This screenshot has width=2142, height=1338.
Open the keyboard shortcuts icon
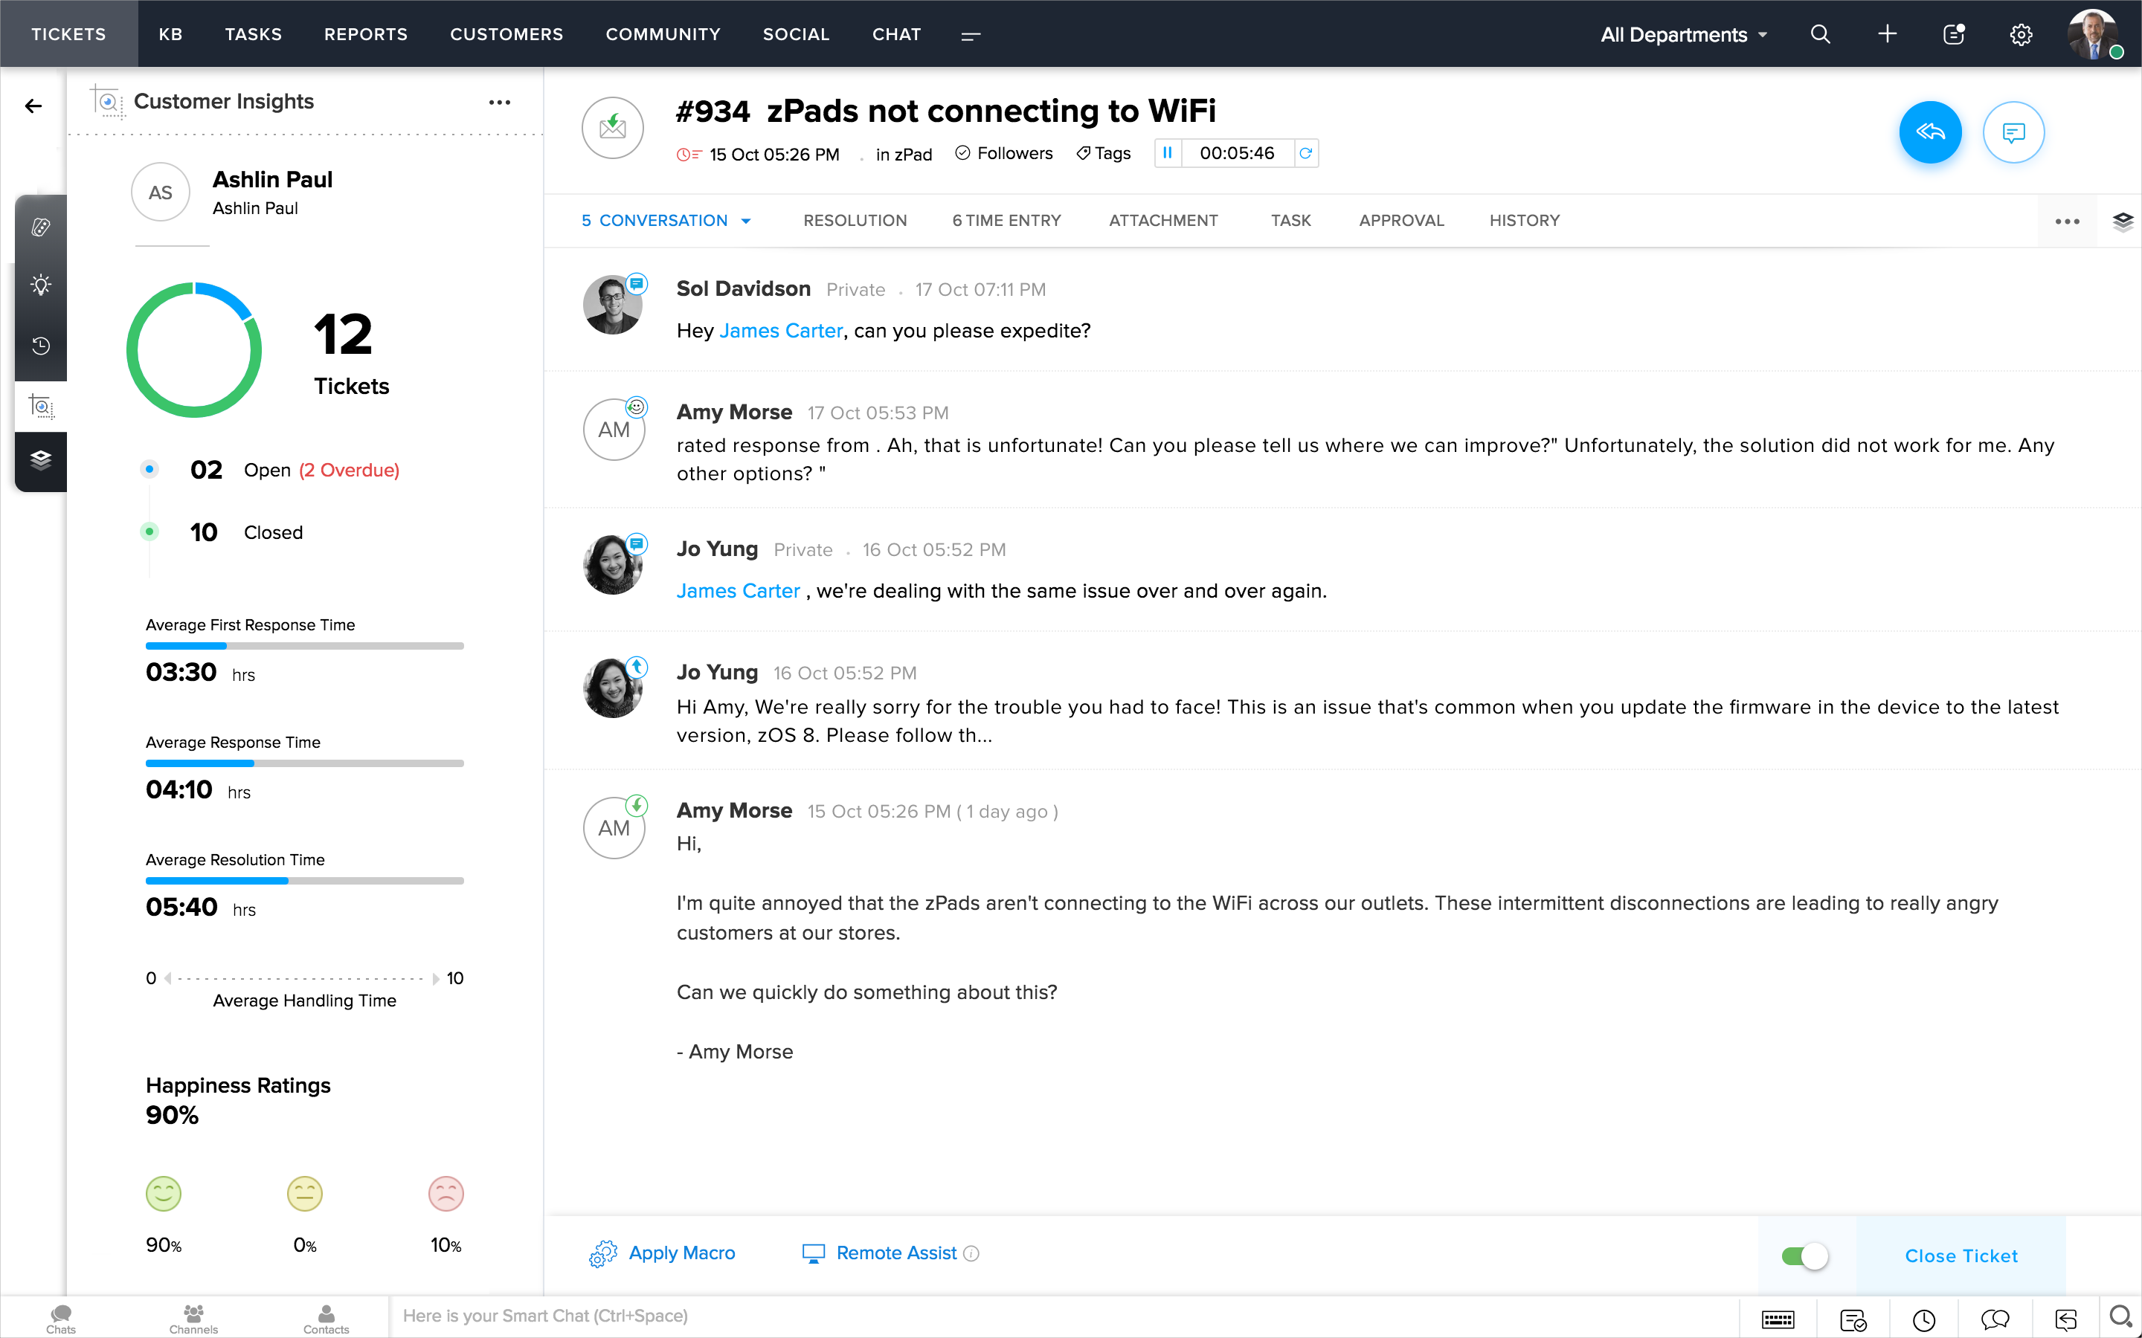tap(1778, 1319)
